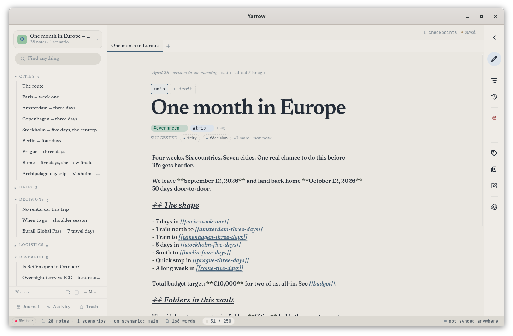Image resolution: width=513 pixels, height=336 pixels.
Task: Follow the [[budget]] wikilink
Action: tap(322, 284)
